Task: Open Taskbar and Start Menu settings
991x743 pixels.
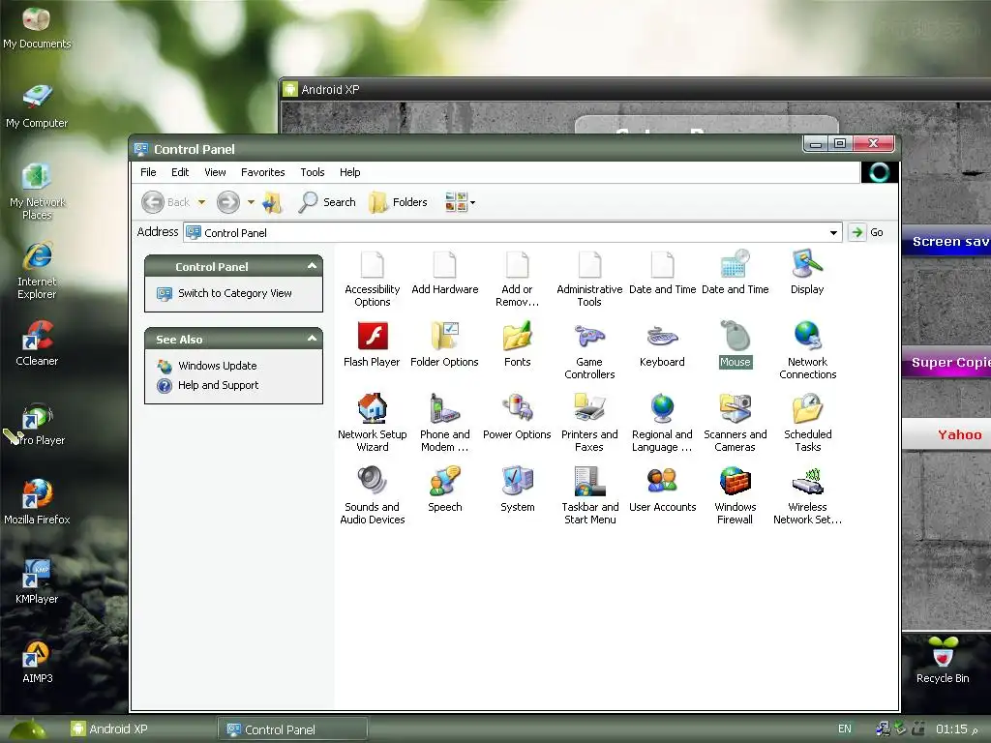Action: click(x=589, y=496)
